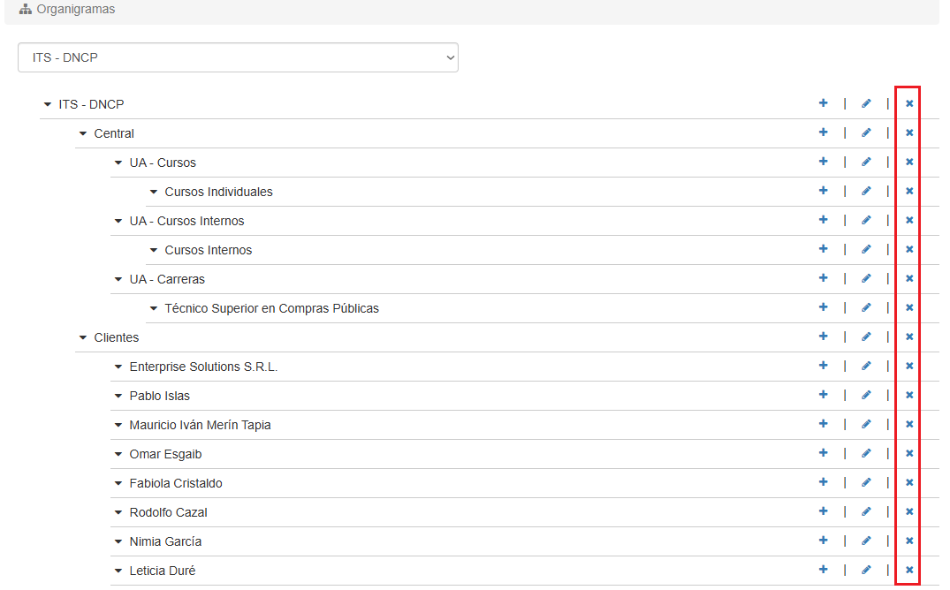Click the plus icon for ITS - DNCP row
This screenshot has height=590, width=950.
(823, 103)
